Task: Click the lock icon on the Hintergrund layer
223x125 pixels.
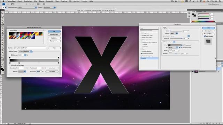Action: (x=219, y=72)
